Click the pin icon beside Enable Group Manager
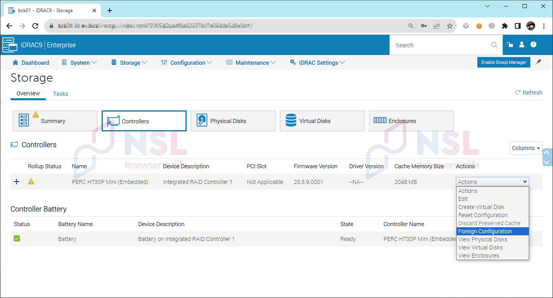 point(538,62)
